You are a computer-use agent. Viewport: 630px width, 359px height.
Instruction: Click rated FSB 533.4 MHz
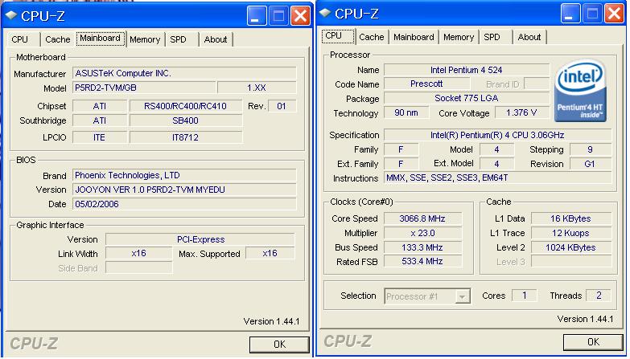(x=422, y=261)
